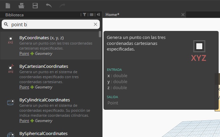Open the library filter funnel dropdown
Screen dimensions: 220x137
(x=84, y=15)
